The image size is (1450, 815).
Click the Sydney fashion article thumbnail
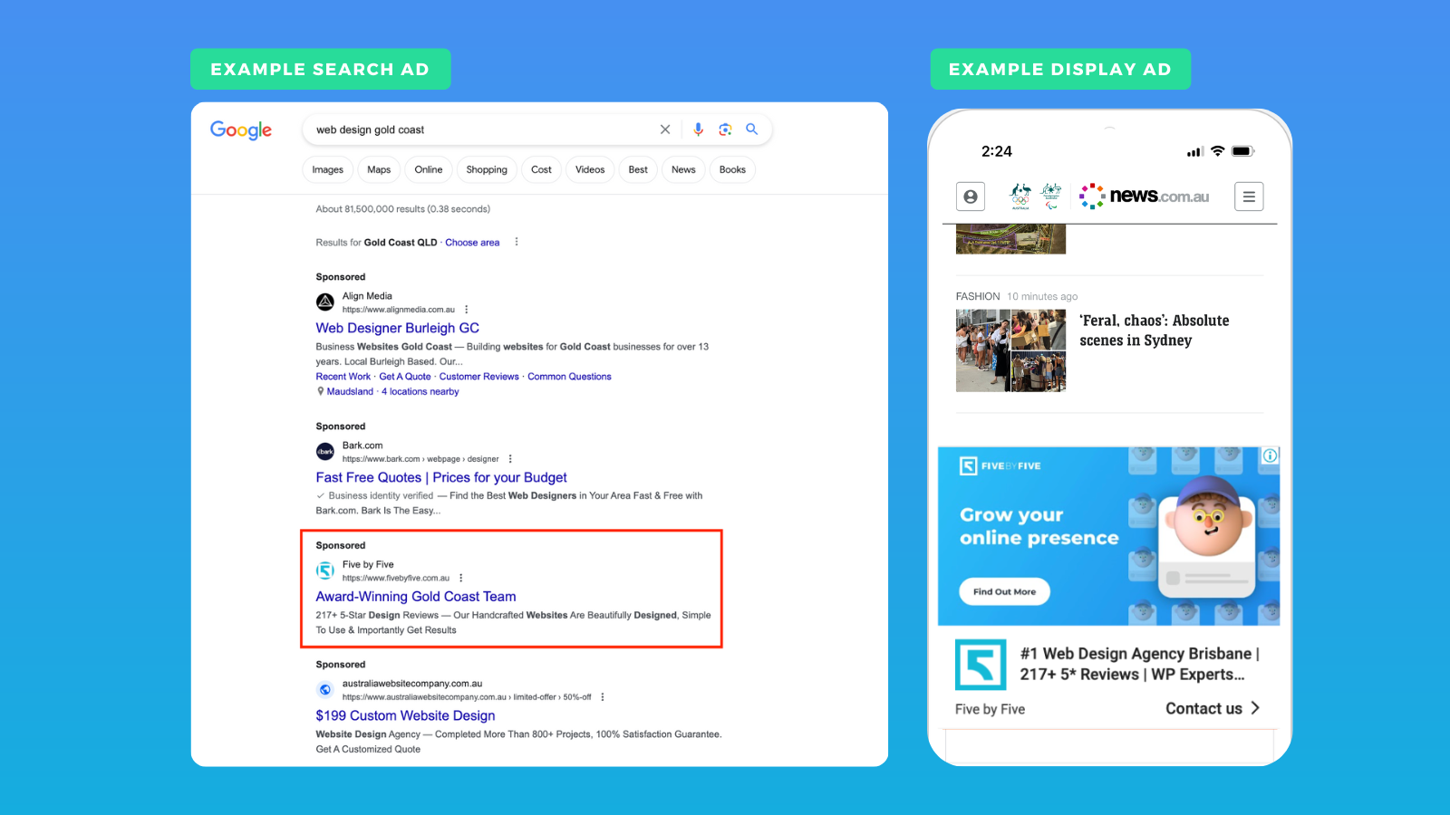pyautogui.click(x=1010, y=350)
